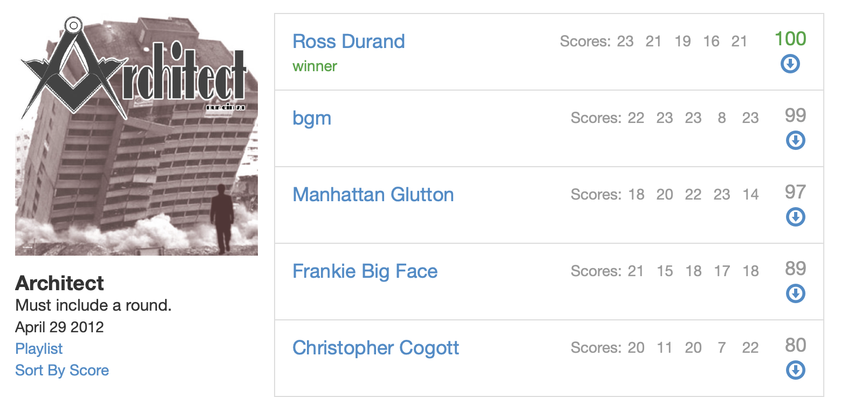Open Ross Durand's artist link
This screenshot has height=397, width=861.
click(x=348, y=42)
